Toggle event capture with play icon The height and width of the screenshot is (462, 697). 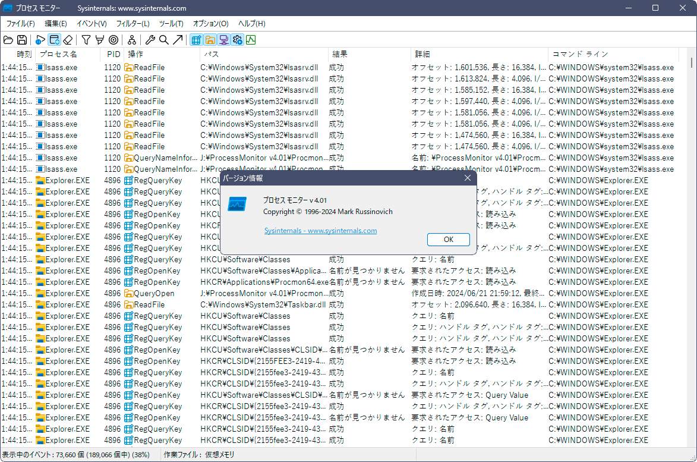click(40, 40)
